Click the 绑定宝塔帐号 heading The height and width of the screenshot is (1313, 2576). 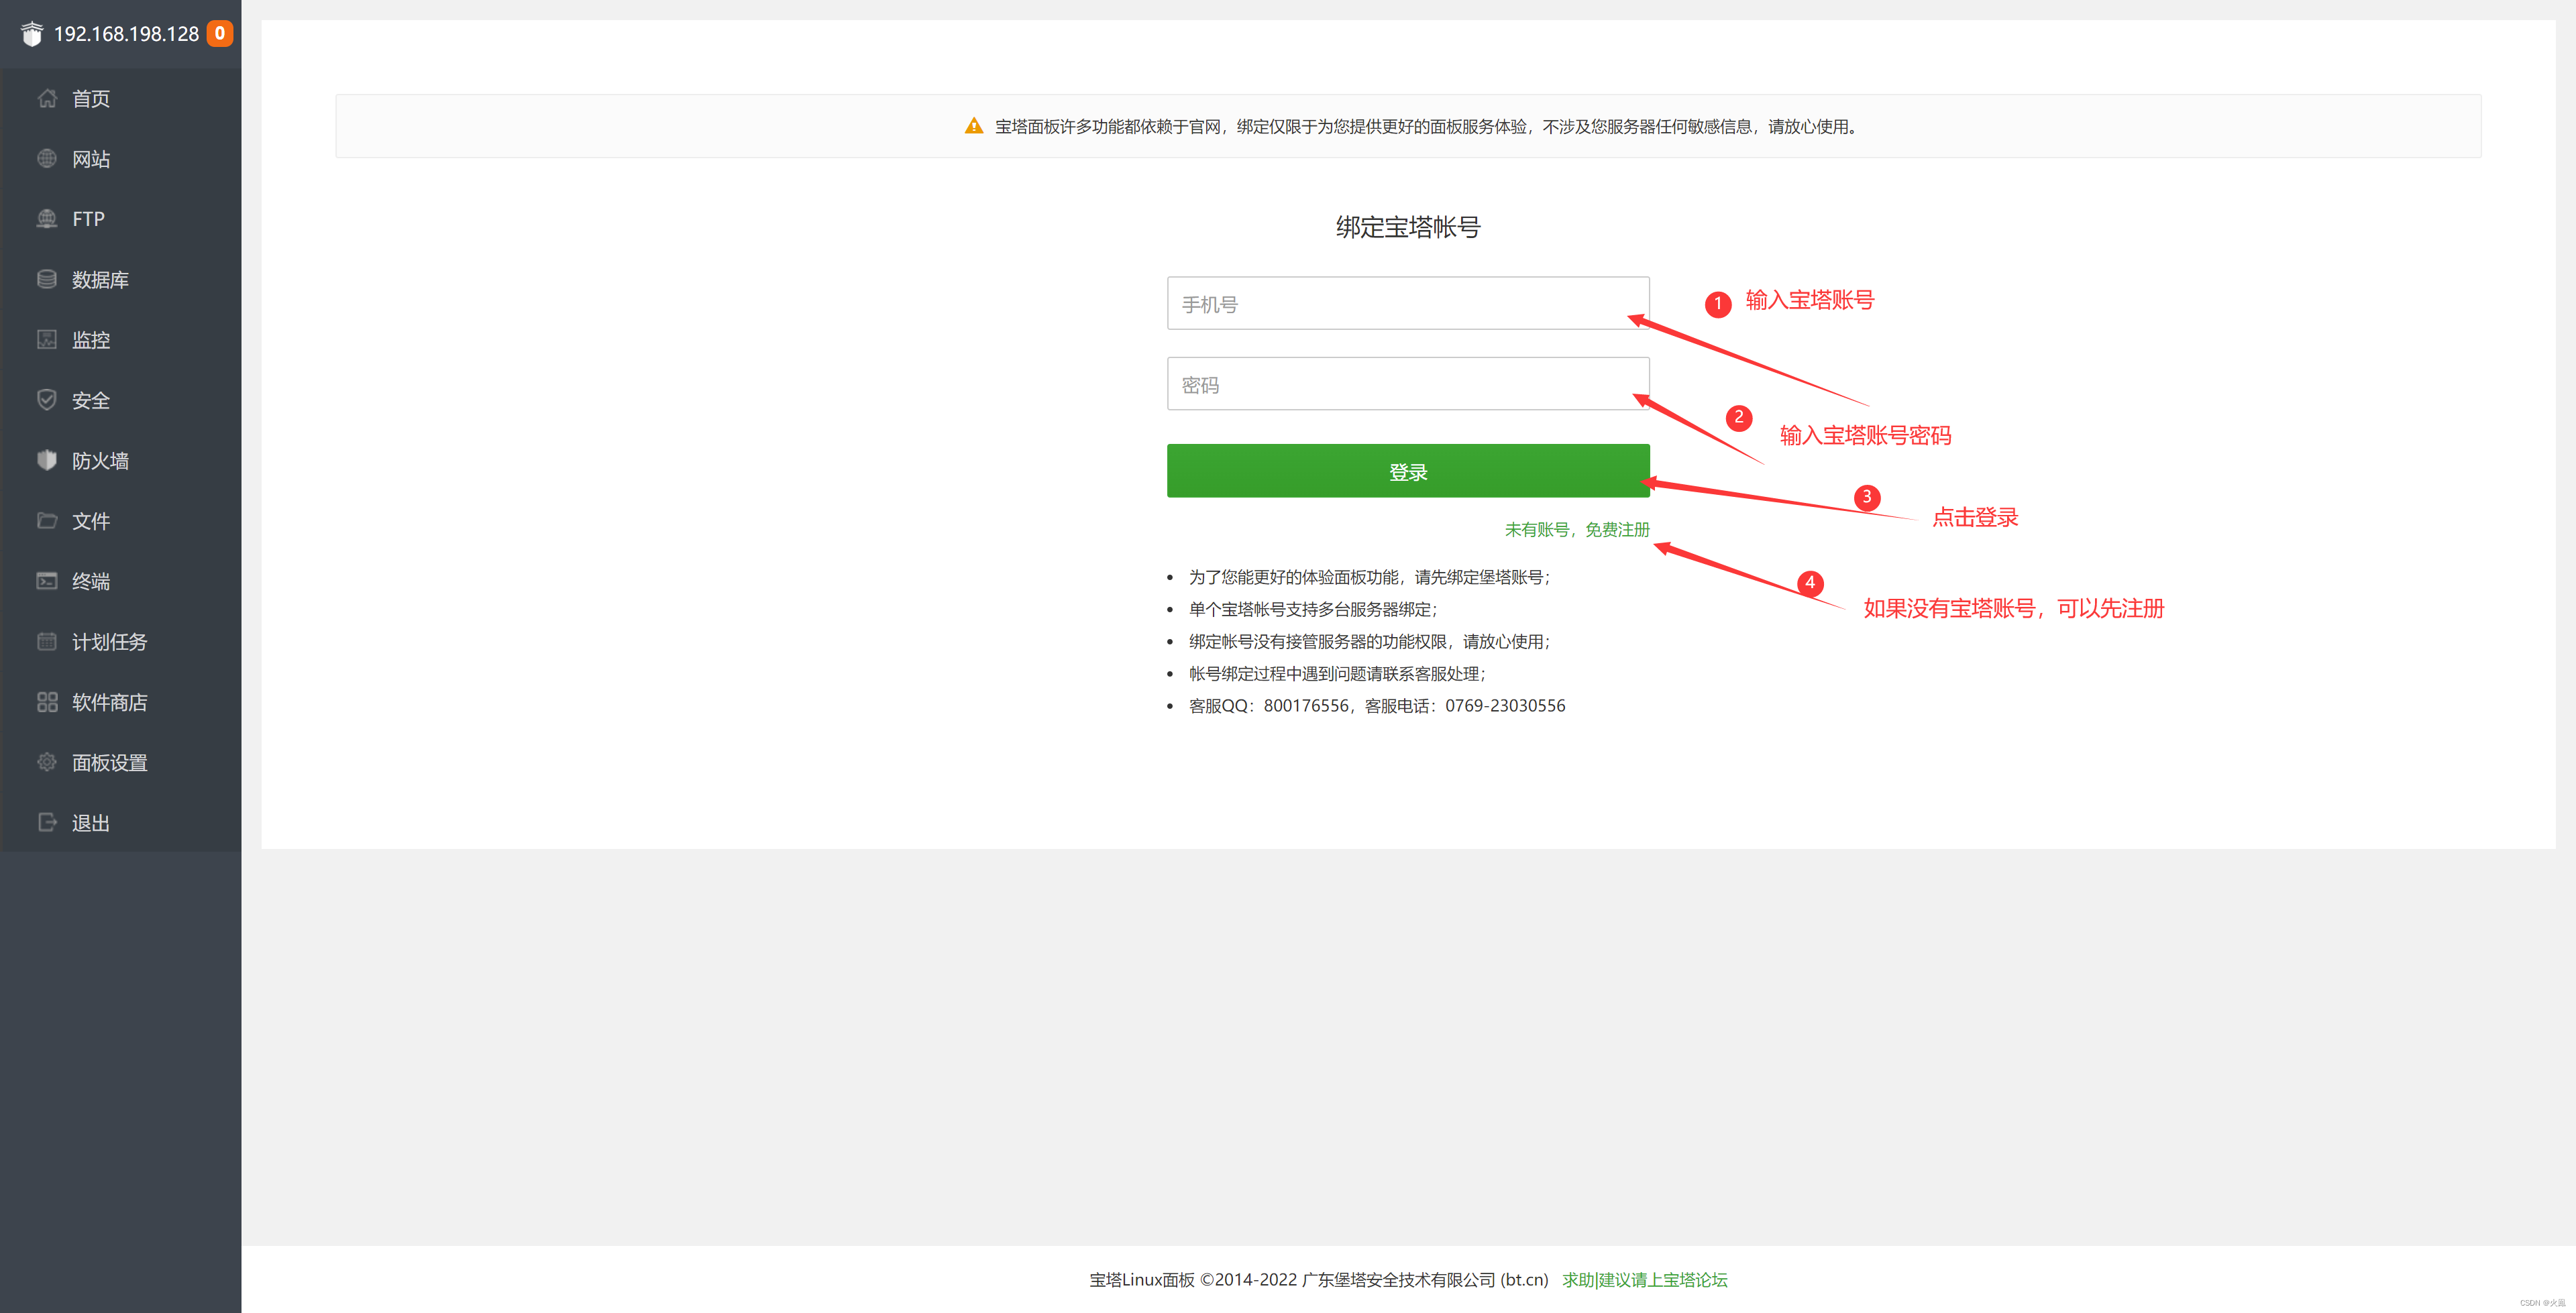(1408, 227)
